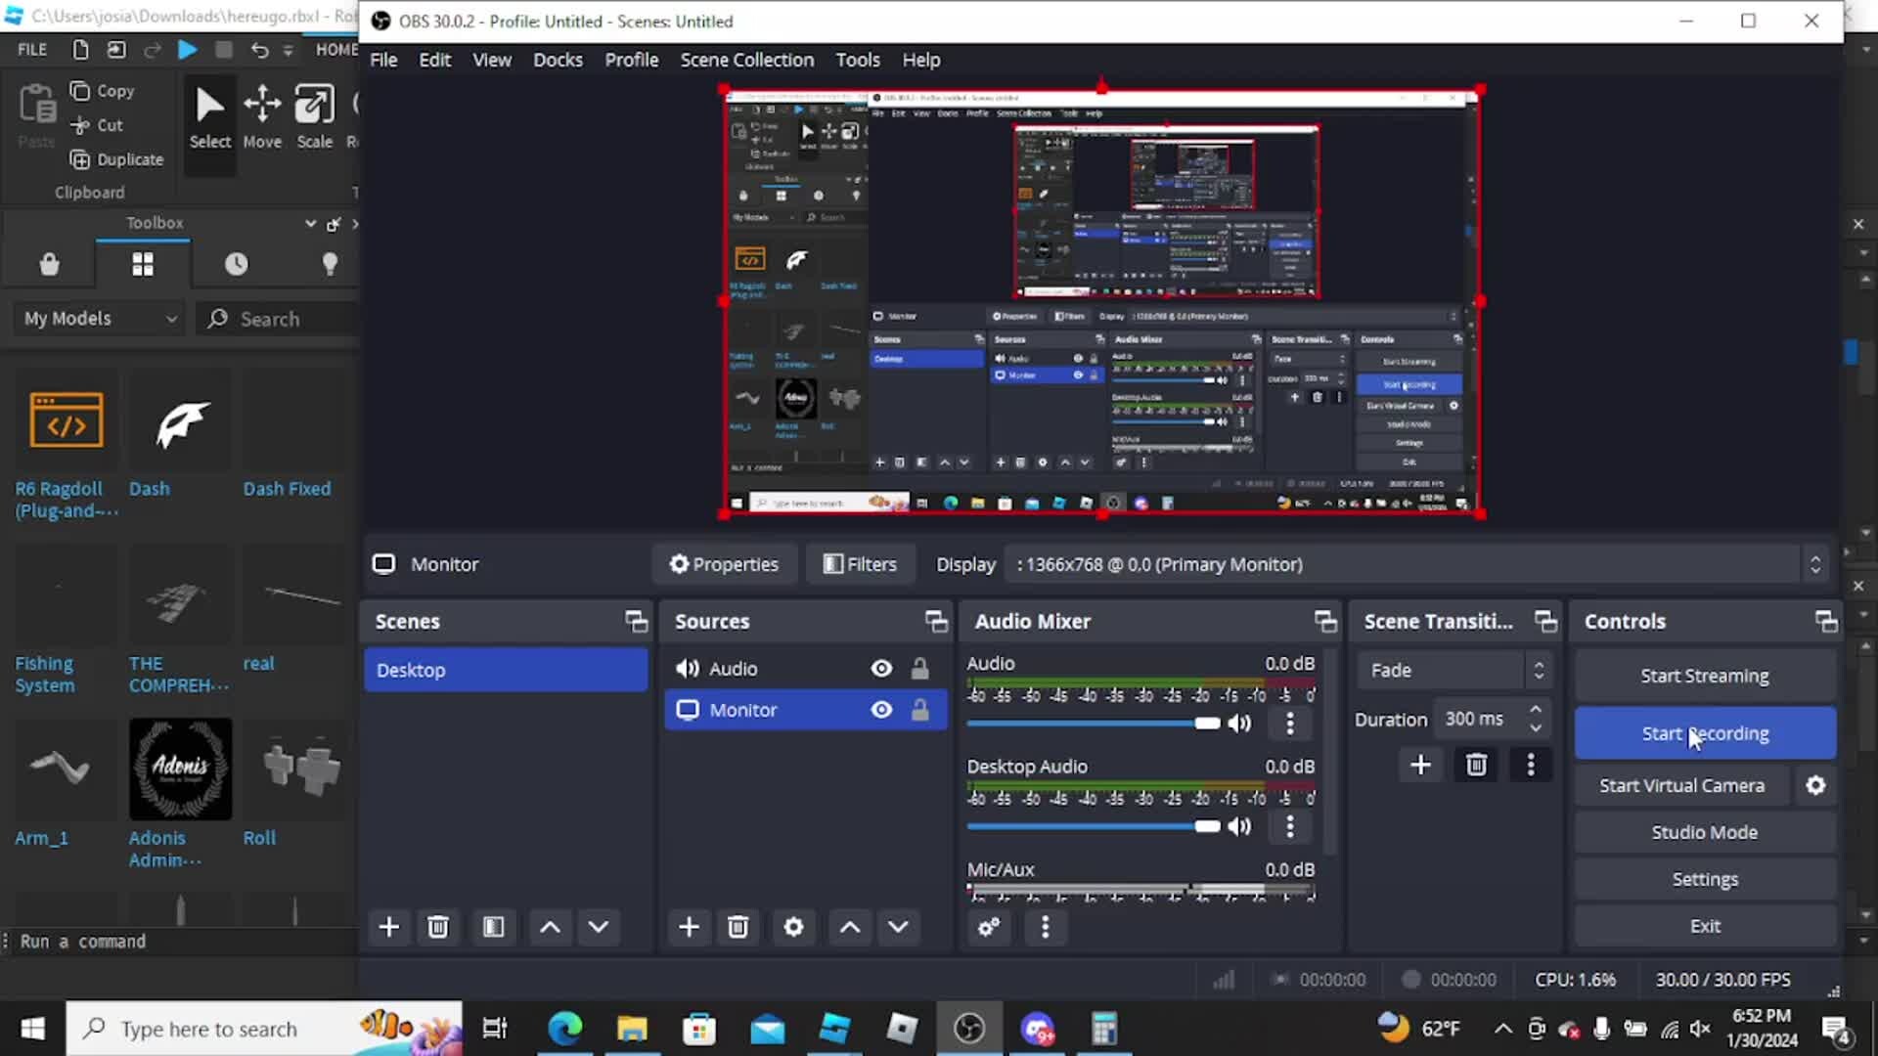Adjust the Audio channel volume slider
This screenshot has height=1056, width=1878.
point(1206,724)
